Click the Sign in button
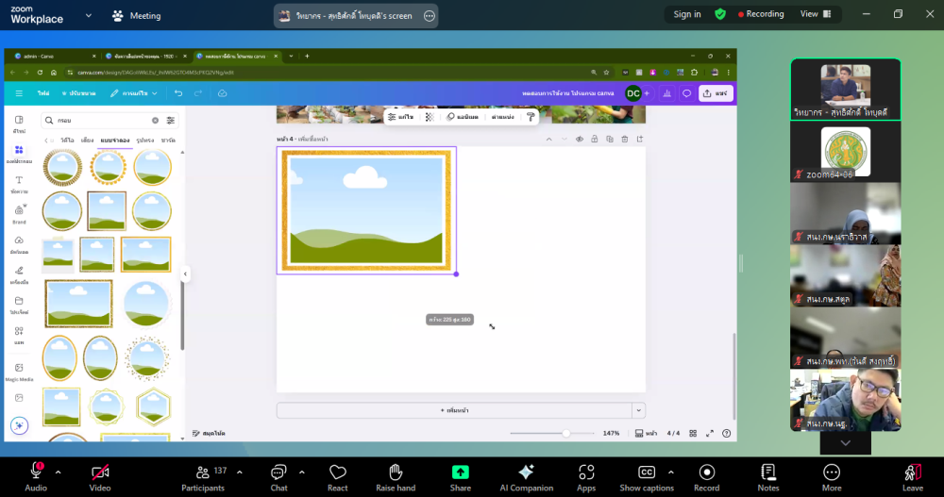The width and height of the screenshot is (944, 497). [687, 14]
